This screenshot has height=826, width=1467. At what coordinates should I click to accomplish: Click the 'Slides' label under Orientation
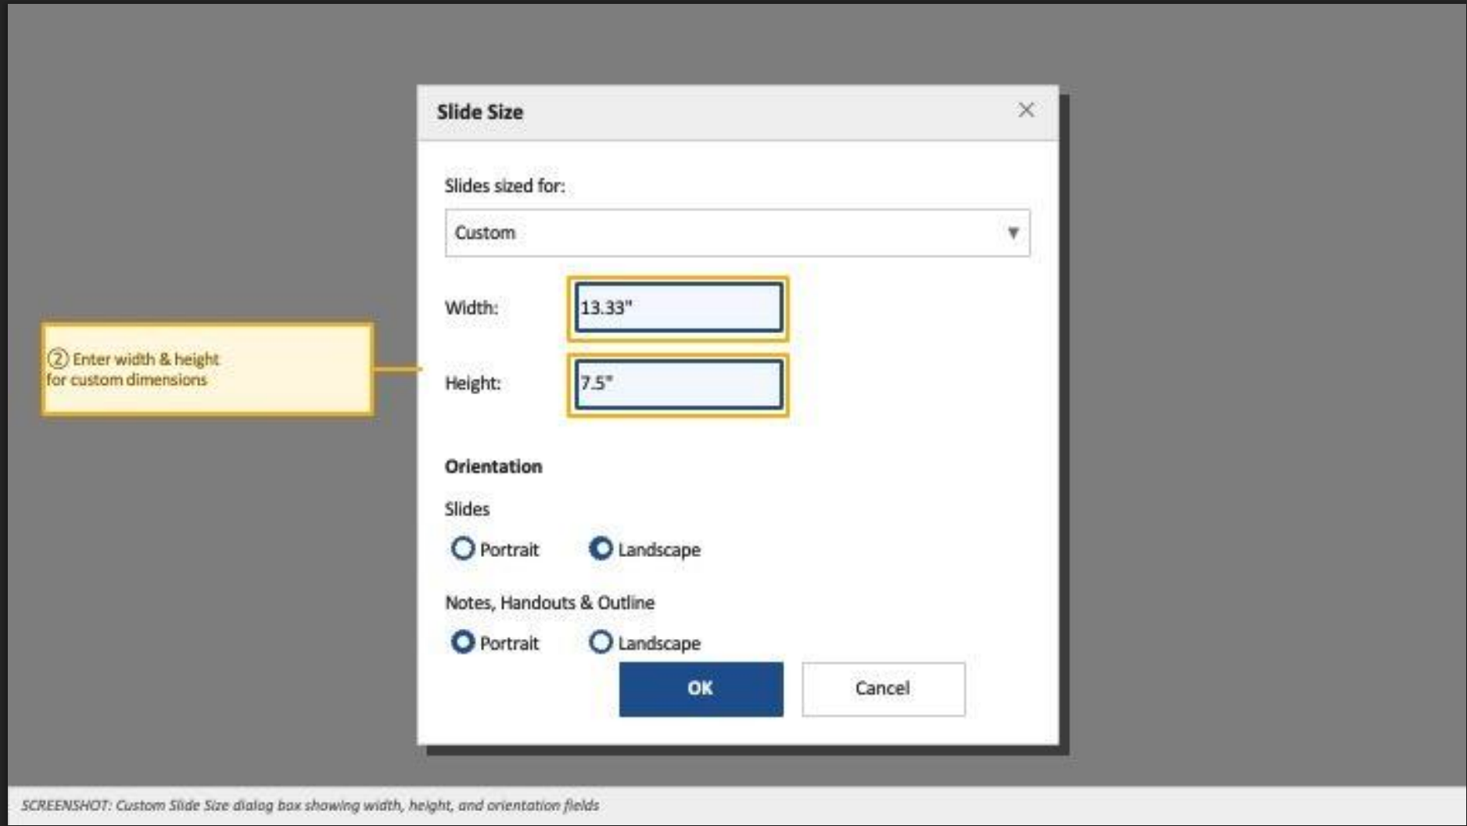pos(467,509)
